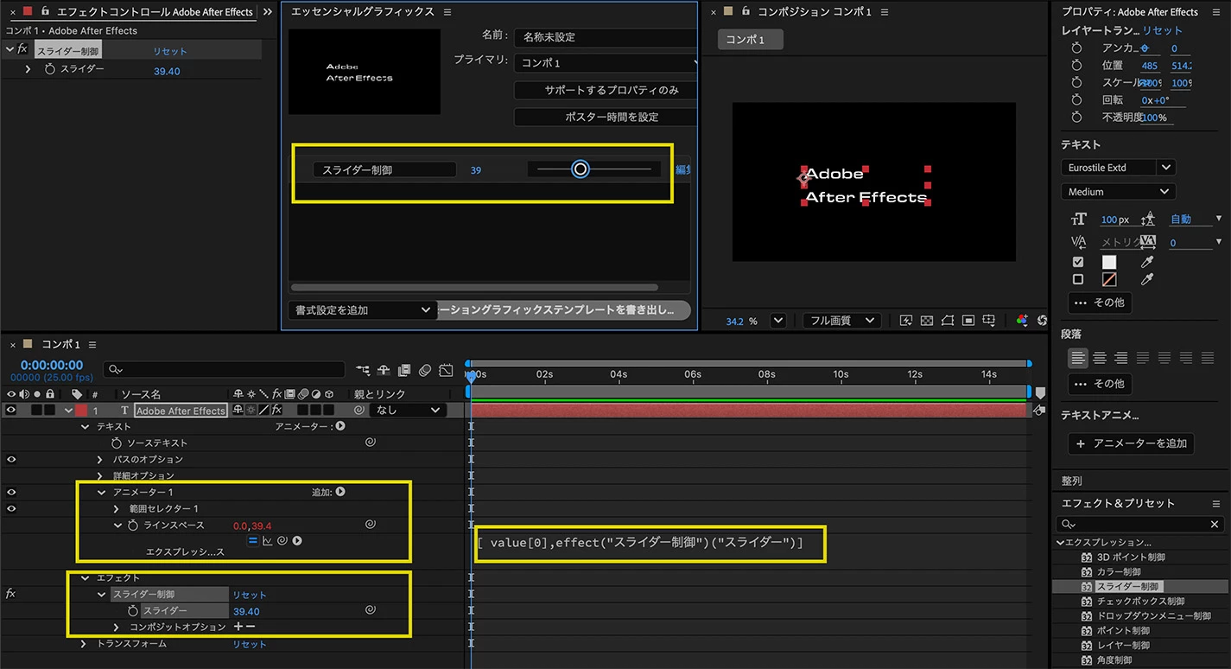Click the expression pick whip icon
The image size is (1231, 669).
[x=282, y=541]
